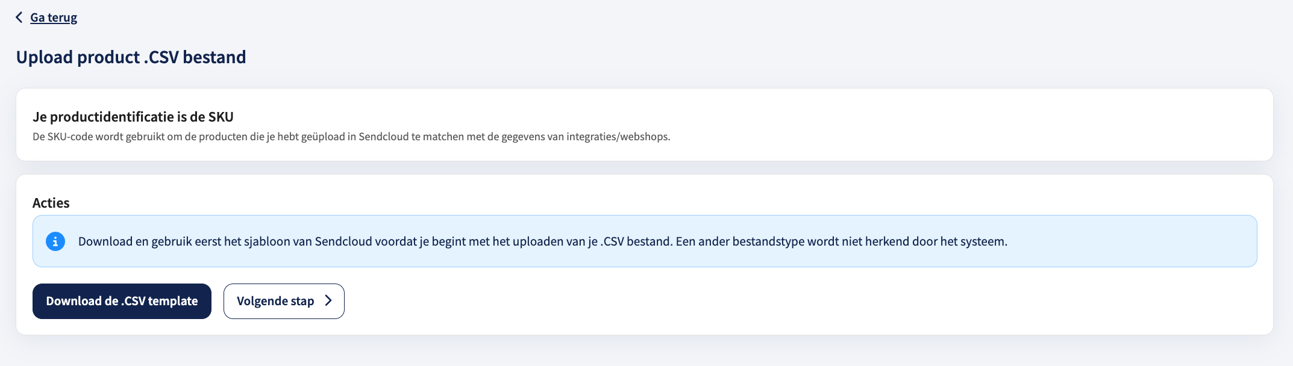
Task: Click 'integraties/webshops' in the SKU description
Action: click(618, 137)
